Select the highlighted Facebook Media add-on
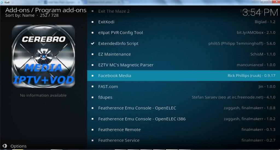280x150 pixels. pyautogui.click(x=183, y=76)
